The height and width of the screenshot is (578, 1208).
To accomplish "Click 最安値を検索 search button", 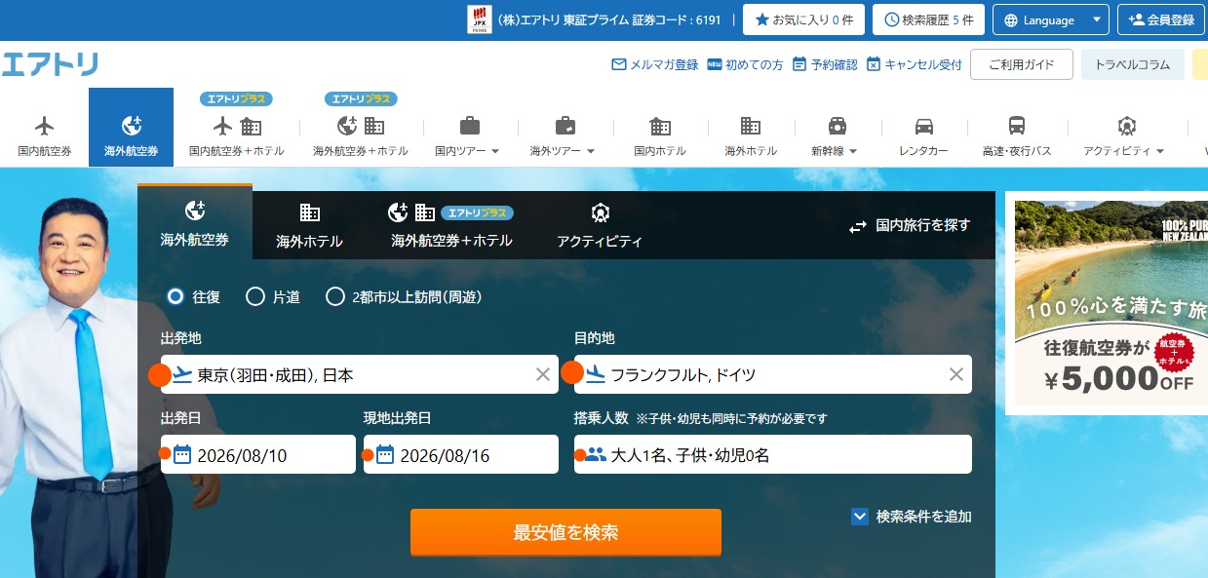I will pyautogui.click(x=565, y=532).
